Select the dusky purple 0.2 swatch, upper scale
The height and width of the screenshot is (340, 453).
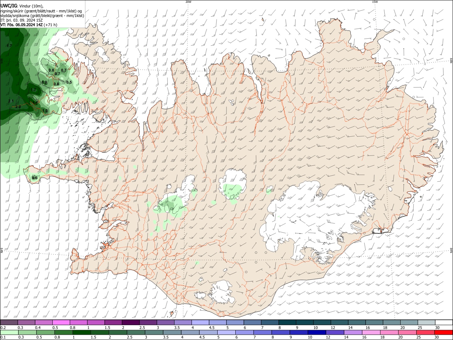click(x=9, y=322)
